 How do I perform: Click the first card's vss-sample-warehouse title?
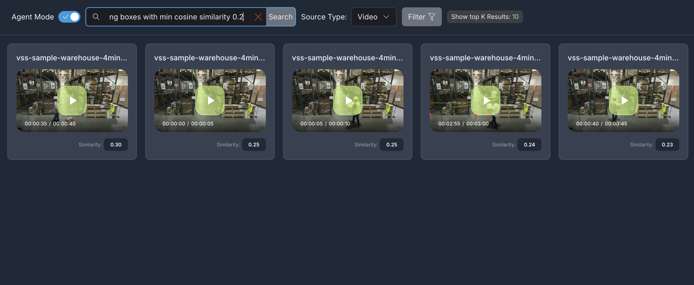[72, 57]
